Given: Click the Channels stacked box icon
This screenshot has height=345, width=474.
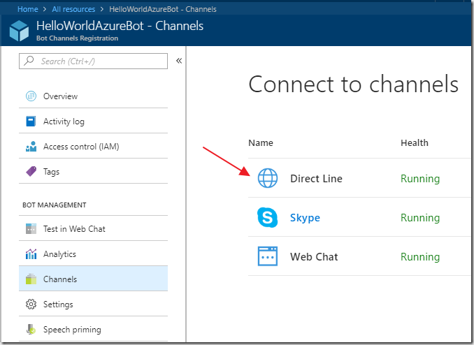Looking at the screenshot, I should click(31, 279).
